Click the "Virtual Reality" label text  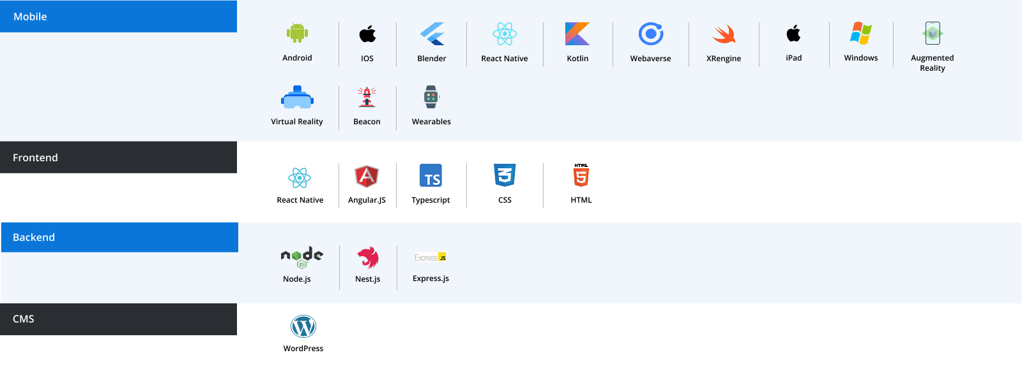click(x=297, y=122)
